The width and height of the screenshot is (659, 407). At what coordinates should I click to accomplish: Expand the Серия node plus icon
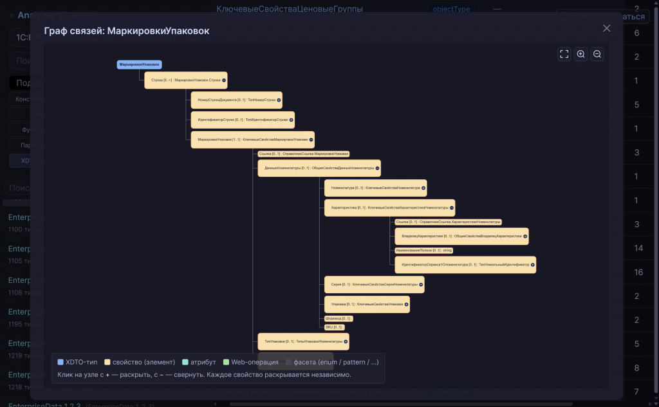tap(421, 285)
